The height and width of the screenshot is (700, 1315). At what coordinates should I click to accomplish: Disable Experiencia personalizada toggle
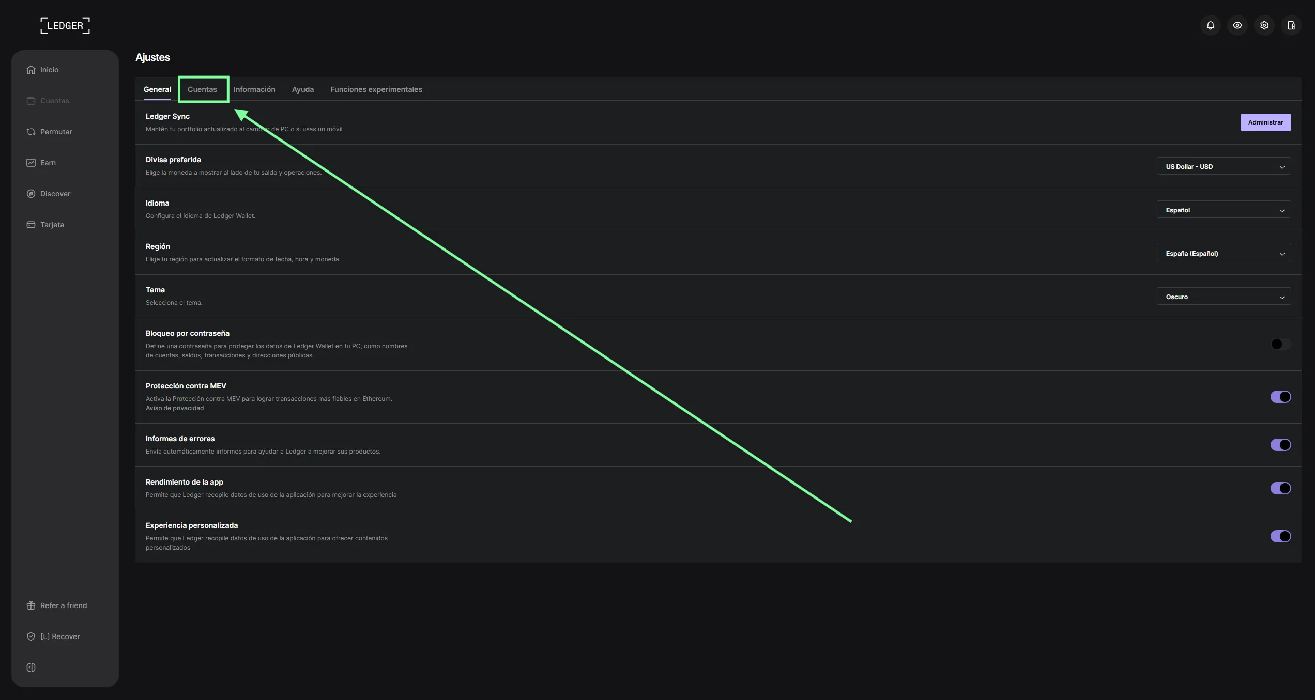(x=1280, y=536)
